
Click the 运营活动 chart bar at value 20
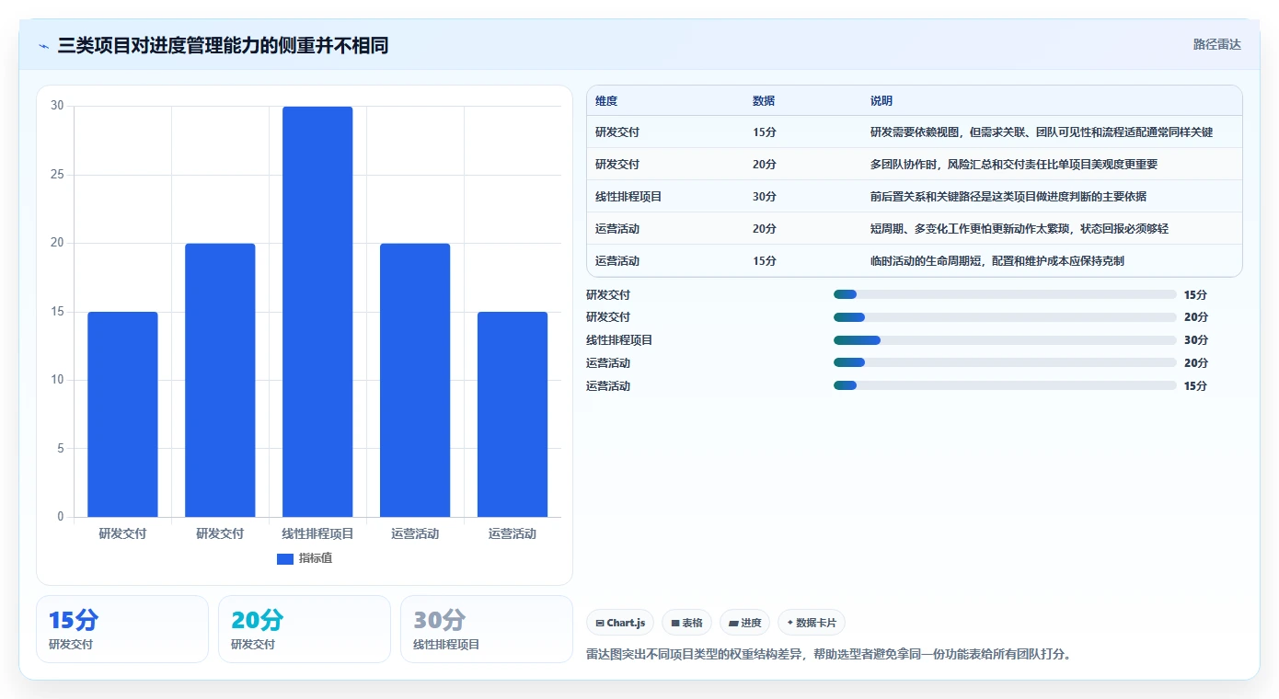[415, 380]
